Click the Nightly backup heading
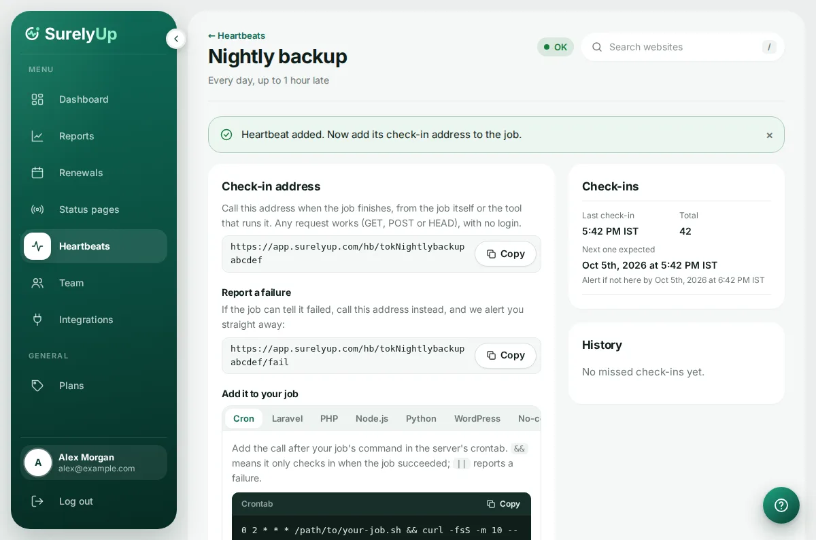This screenshot has width=816, height=540. point(277,56)
